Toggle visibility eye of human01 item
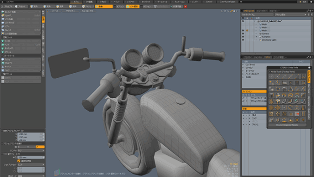This screenshot has height=177, width=314. click(x=243, y=37)
